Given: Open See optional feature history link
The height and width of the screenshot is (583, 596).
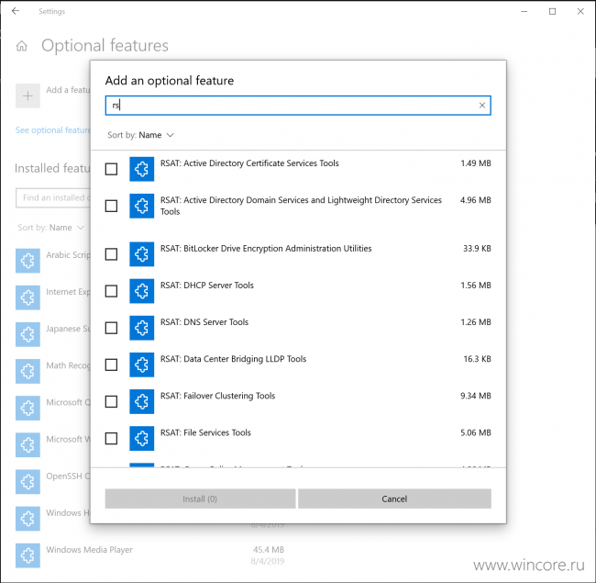Looking at the screenshot, I should click(x=53, y=130).
